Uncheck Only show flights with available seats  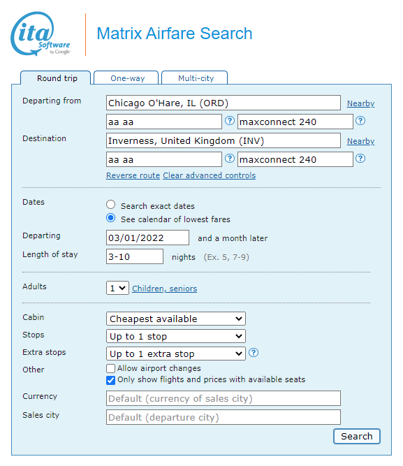pyautogui.click(x=110, y=380)
